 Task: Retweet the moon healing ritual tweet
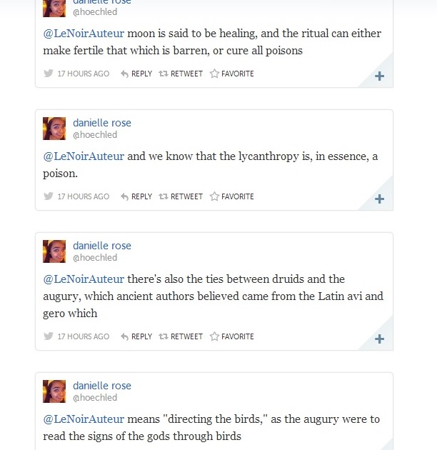click(x=181, y=74)
